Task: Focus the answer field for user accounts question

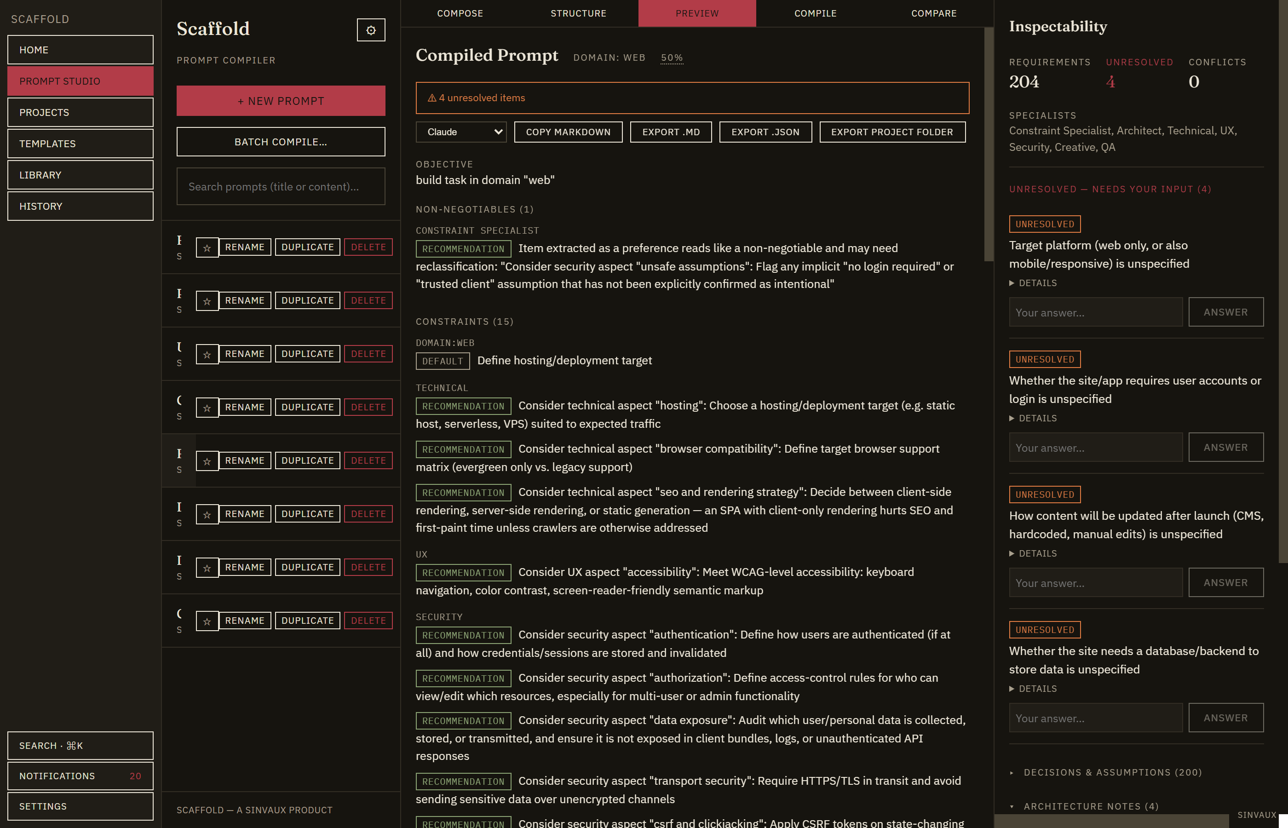Action: 1096,447
